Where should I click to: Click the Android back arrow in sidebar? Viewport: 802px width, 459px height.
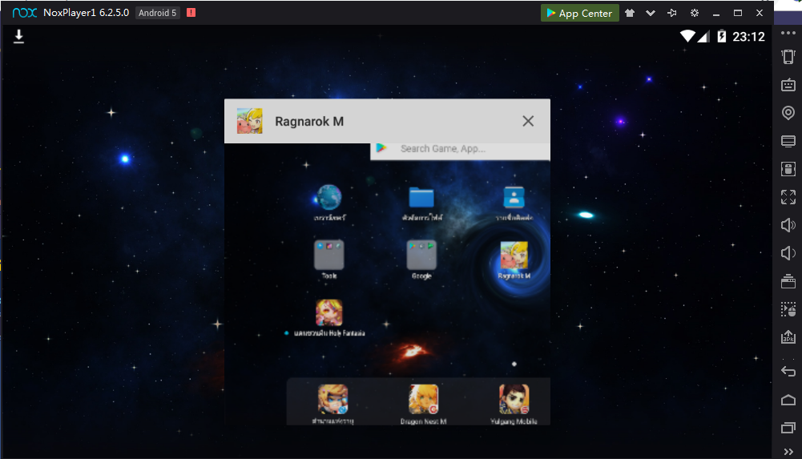click(x=788, y=372)
